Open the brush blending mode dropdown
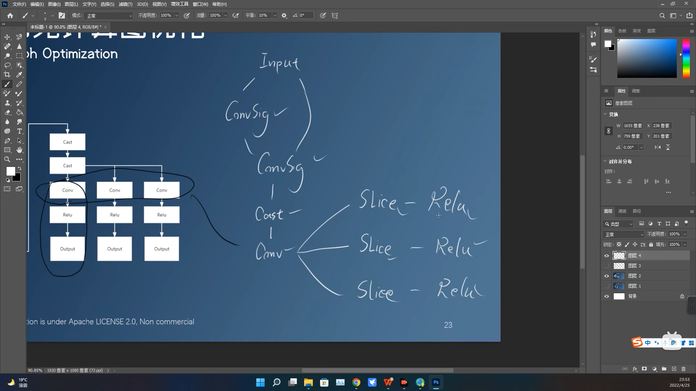 coord(109,16)
